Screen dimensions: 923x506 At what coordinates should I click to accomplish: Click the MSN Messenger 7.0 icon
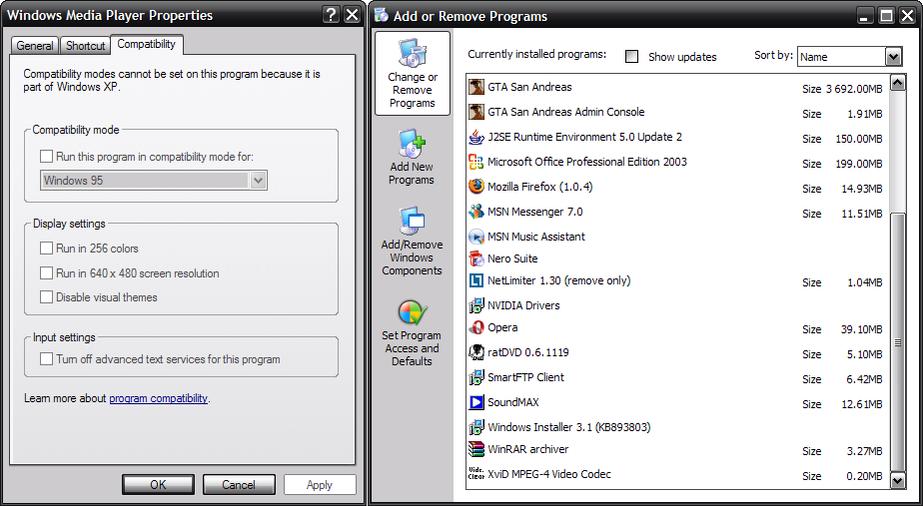pos(476,212)
